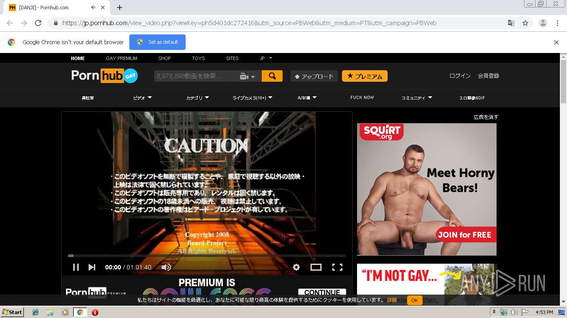Viewport: 567px width, 318px height.
Task: Open search type camera dropdown
Action: coord(248,76)
